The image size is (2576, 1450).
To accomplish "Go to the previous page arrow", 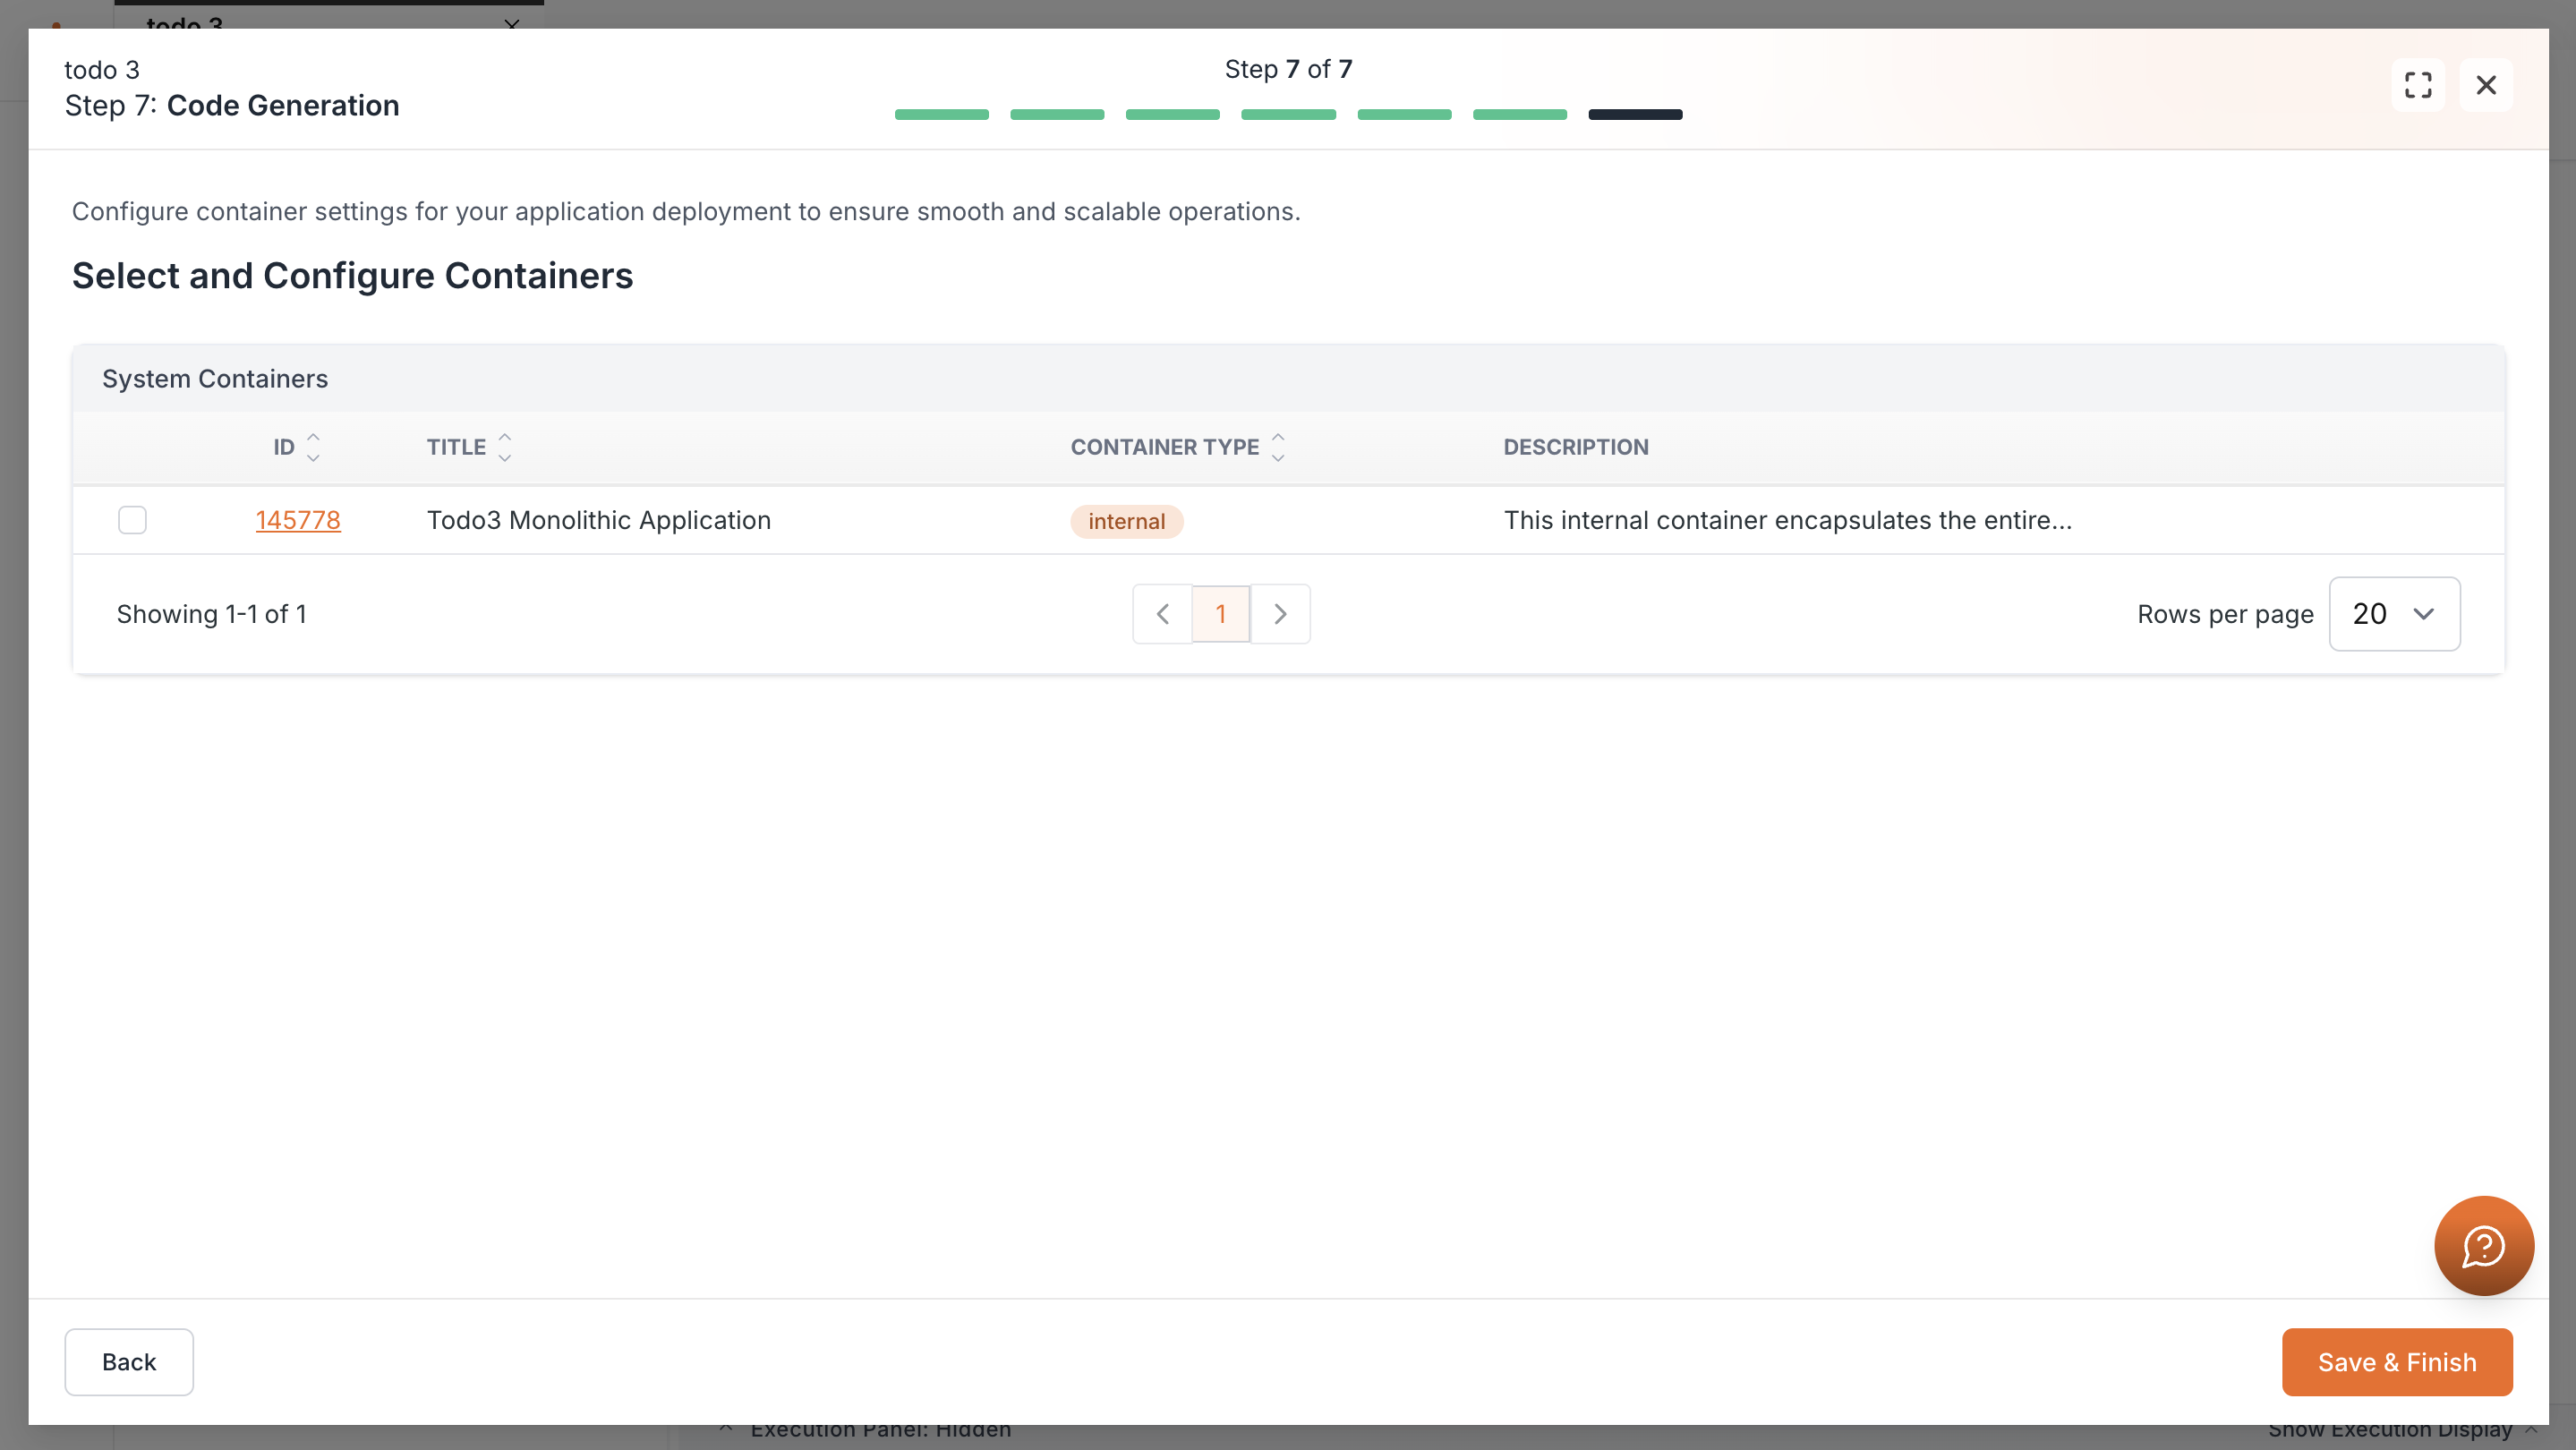I will click(1162, 614).
